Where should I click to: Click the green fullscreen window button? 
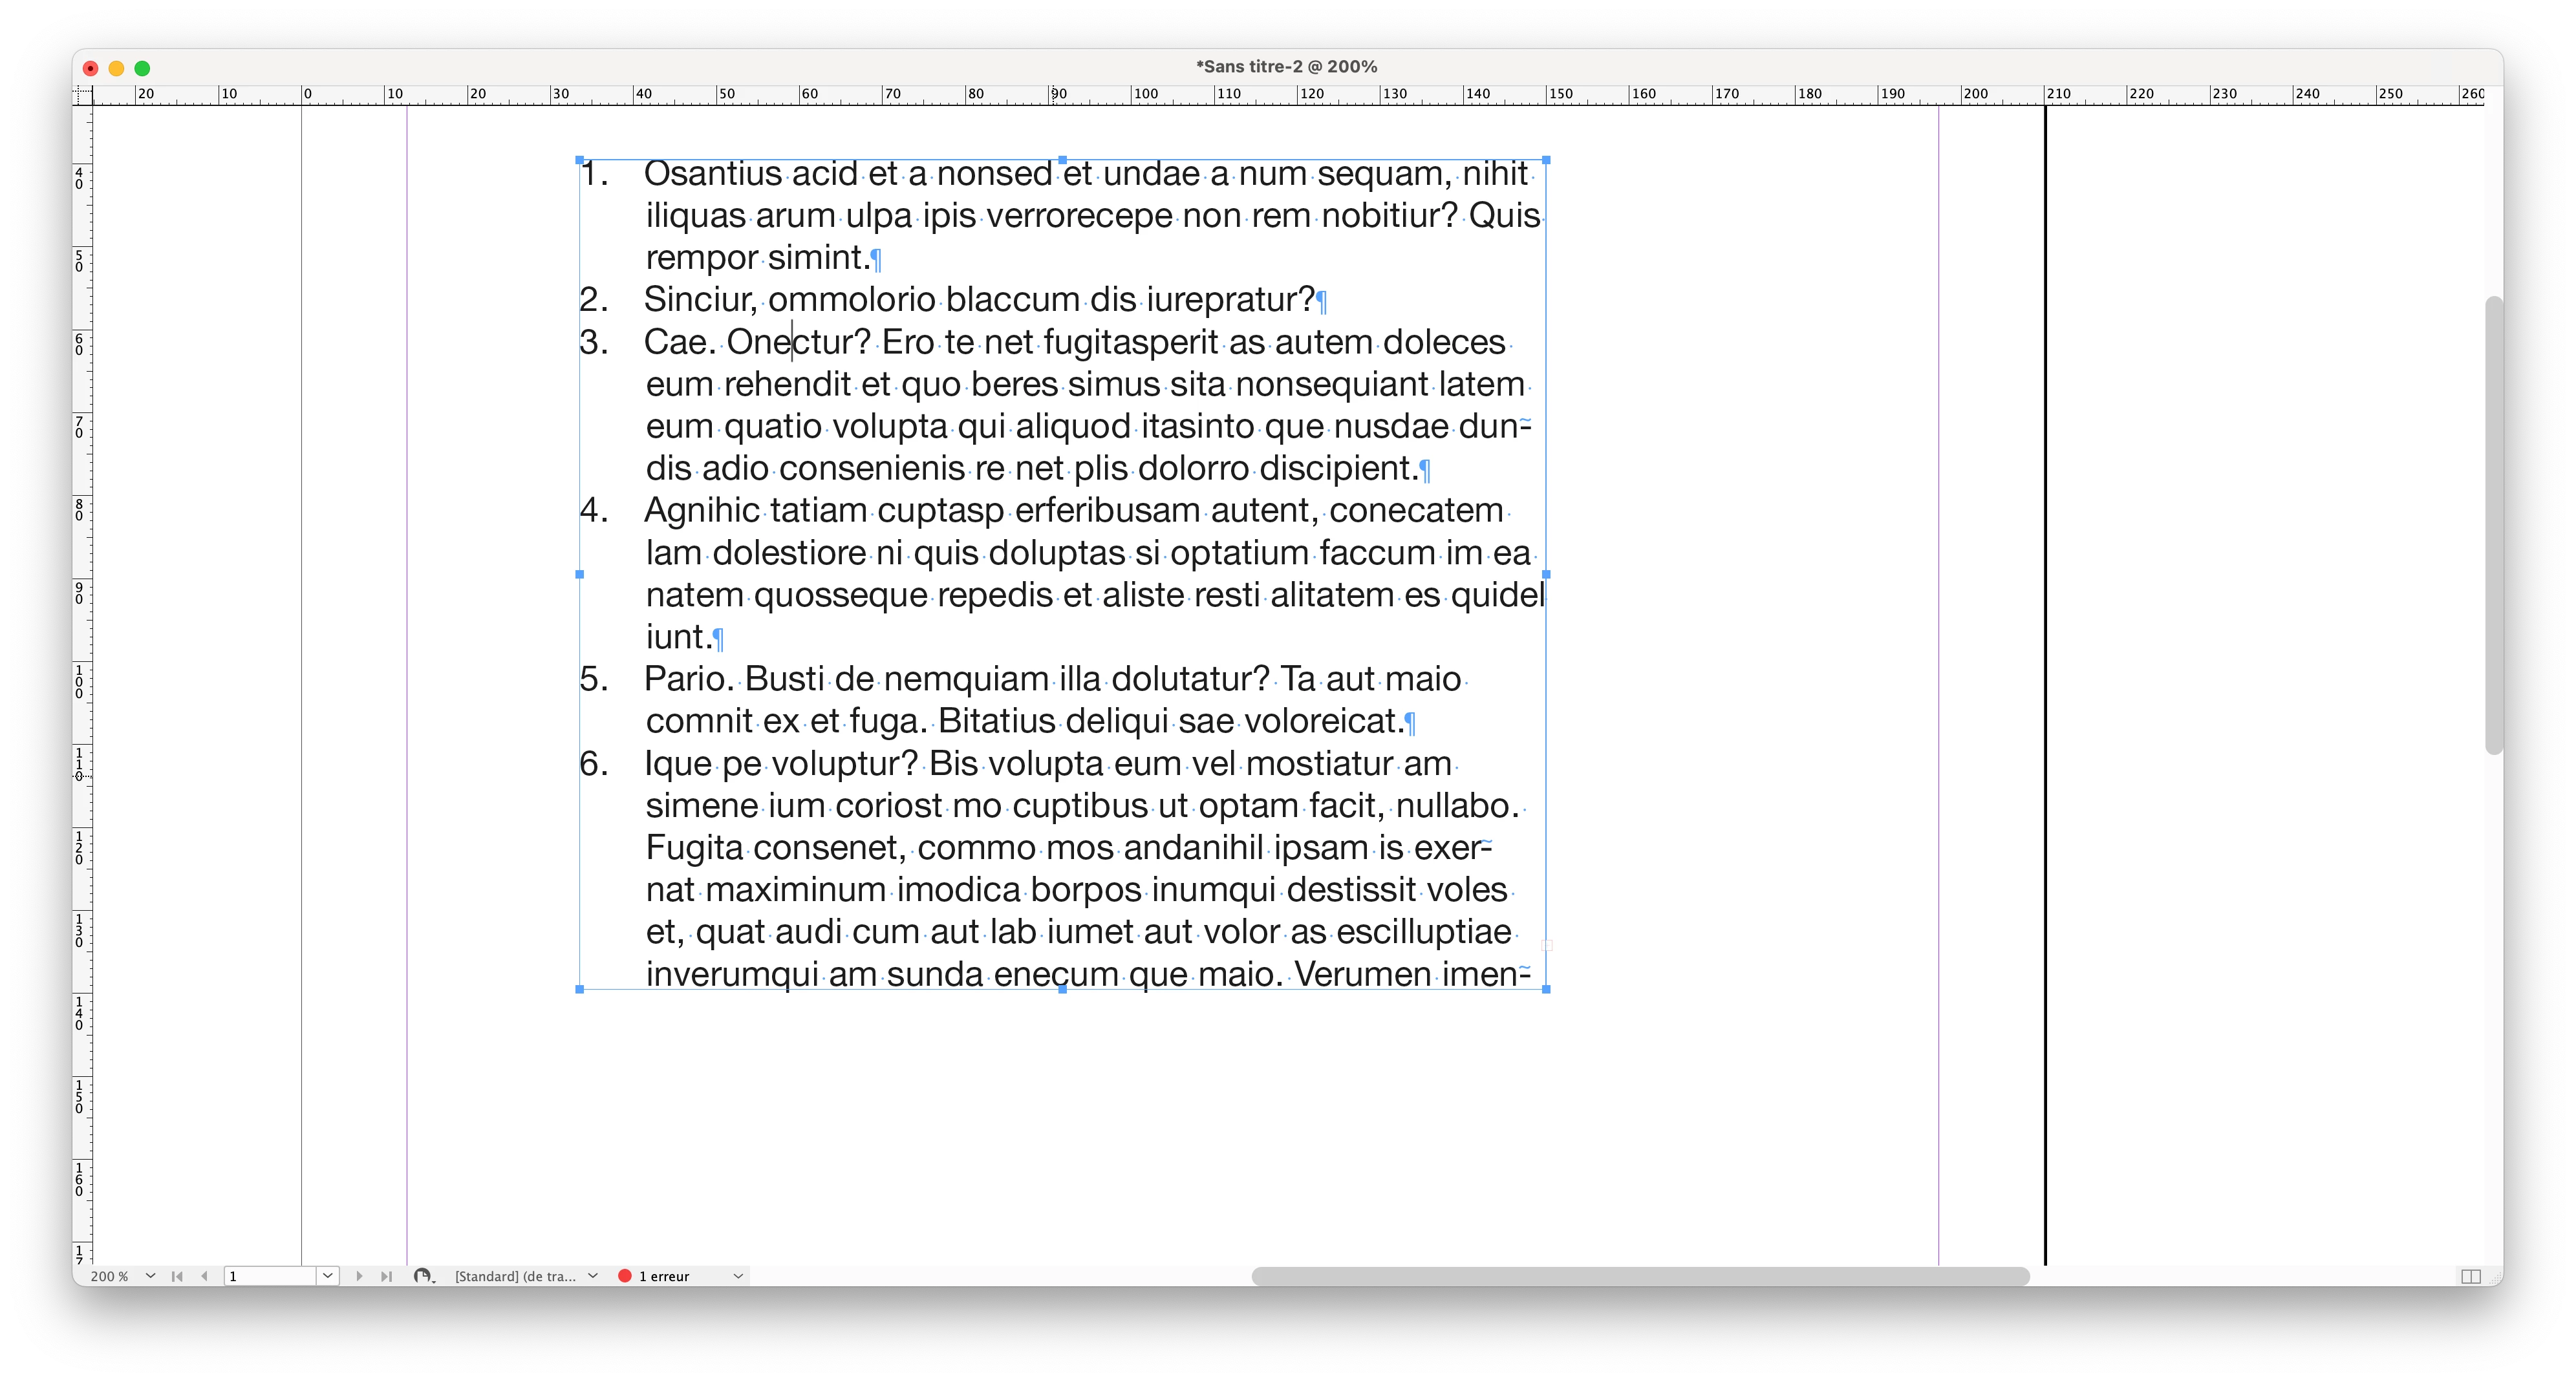(x=142, y=68)
